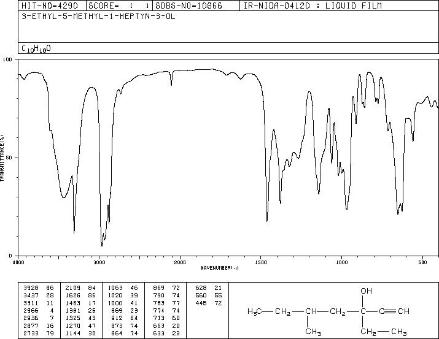Select the 1020 peak entry in the table

(x=123, y=295)
